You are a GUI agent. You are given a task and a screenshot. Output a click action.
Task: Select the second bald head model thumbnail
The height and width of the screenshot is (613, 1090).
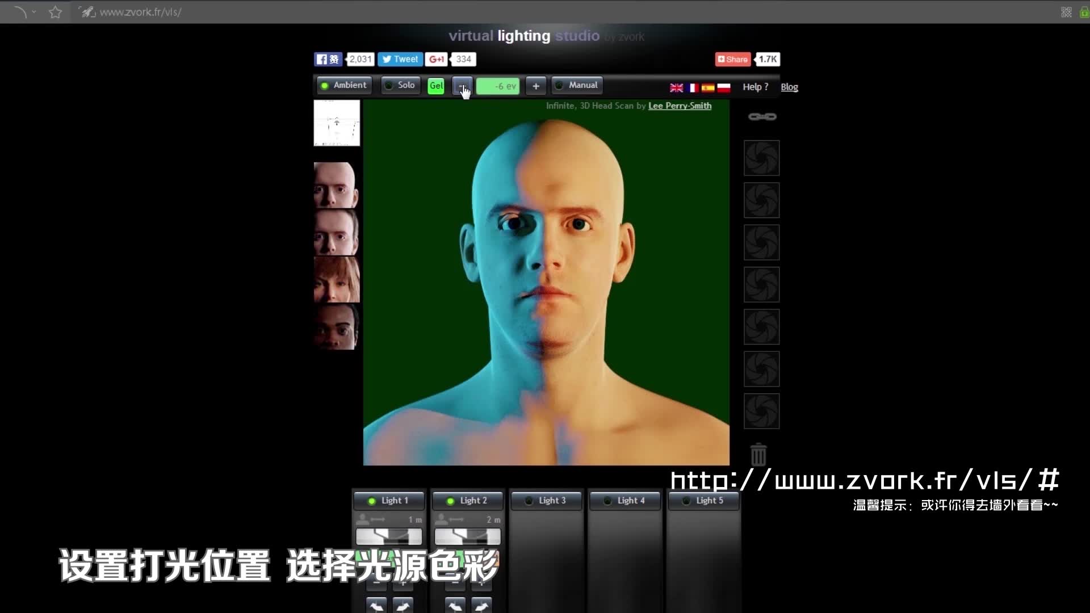pyautogui.click(x=337, y=232)
